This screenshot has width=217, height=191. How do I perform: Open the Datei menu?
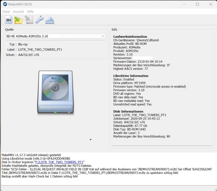coord(6,11)
